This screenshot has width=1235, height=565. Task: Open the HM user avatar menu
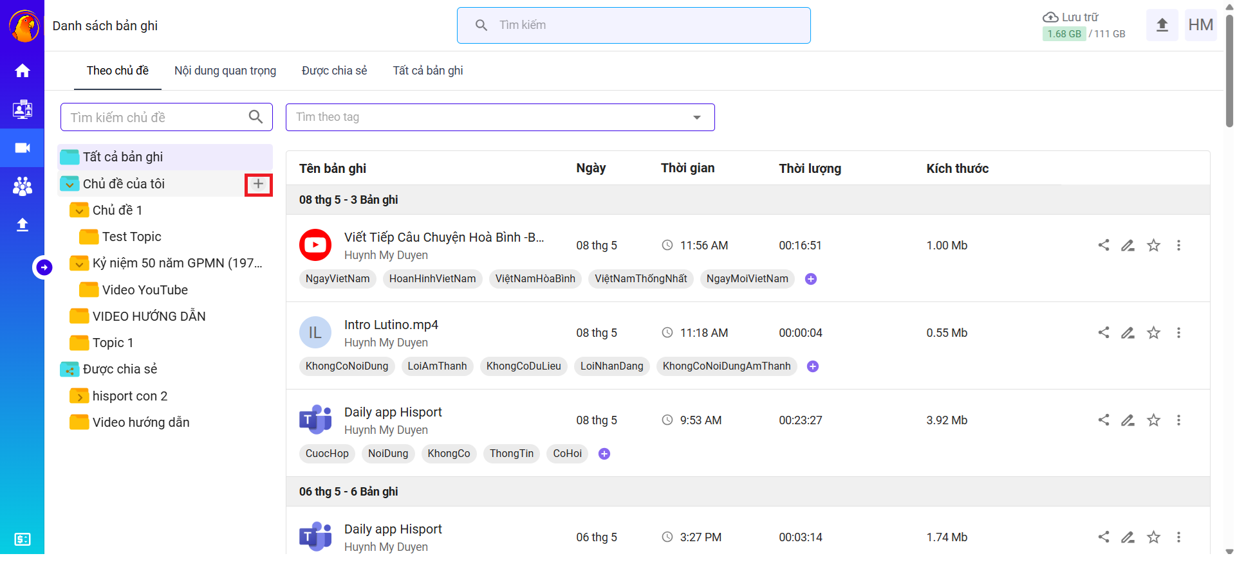1201,25
